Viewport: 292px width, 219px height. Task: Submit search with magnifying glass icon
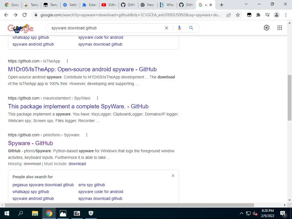pyautogui.click(x=191, y=28)
